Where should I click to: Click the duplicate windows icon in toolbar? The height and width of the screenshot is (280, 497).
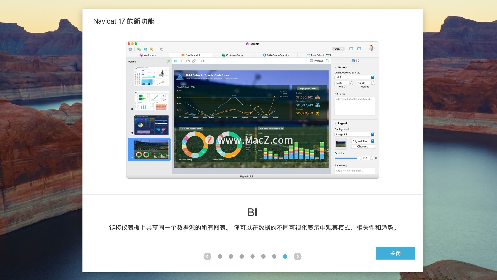pyautogui.click(x=162, y=49)
